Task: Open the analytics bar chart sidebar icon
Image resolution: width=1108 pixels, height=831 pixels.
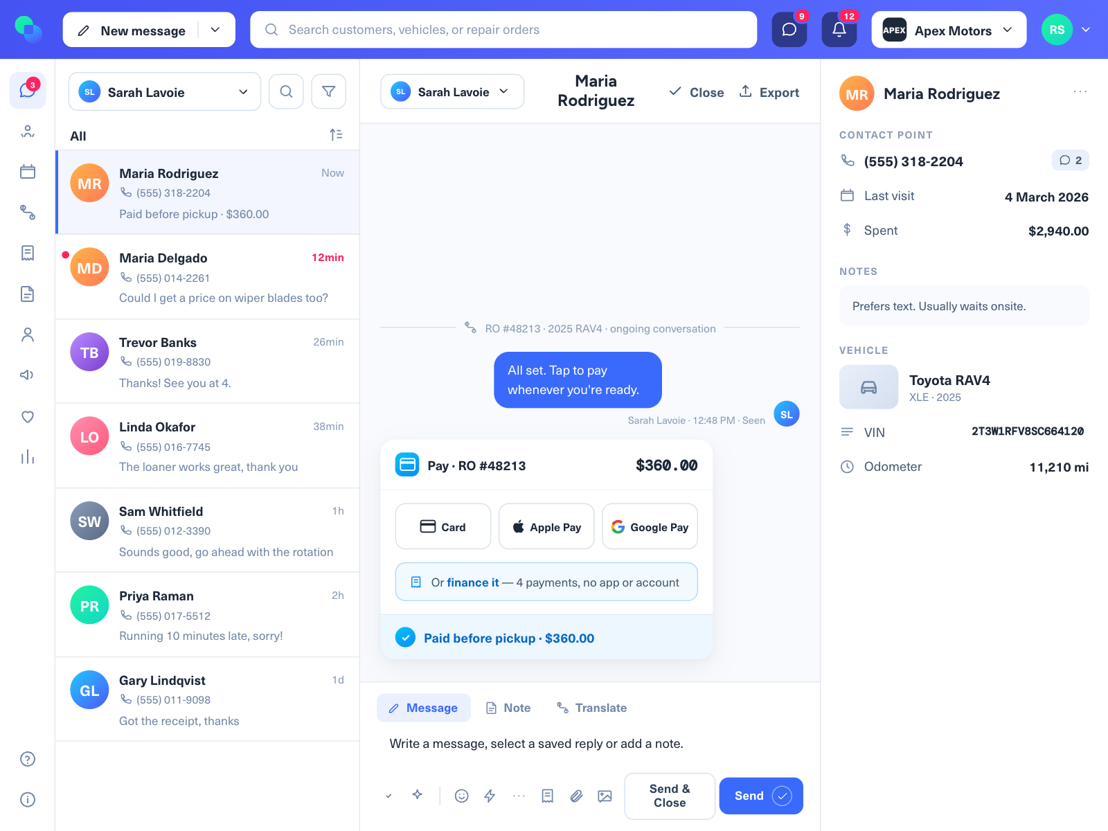Action: click(x=28, y=457)
